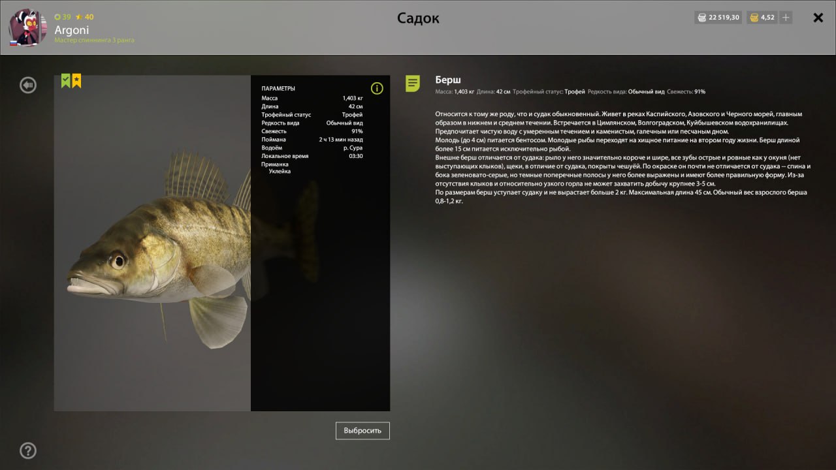
Task: Click the notes icon beside Берш title
Action: [413, 84]
